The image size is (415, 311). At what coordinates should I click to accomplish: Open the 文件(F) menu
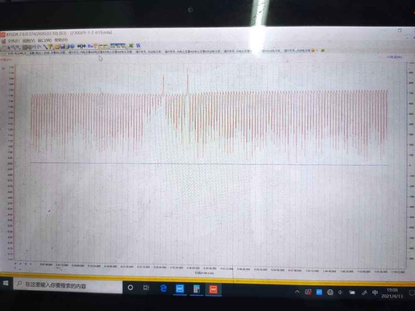tap(13, 41)
